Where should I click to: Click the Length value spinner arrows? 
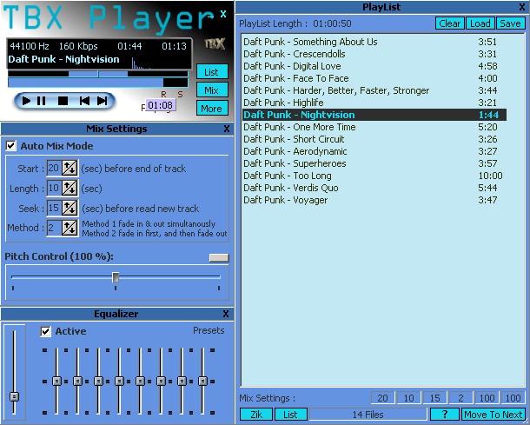coord(70,188)
